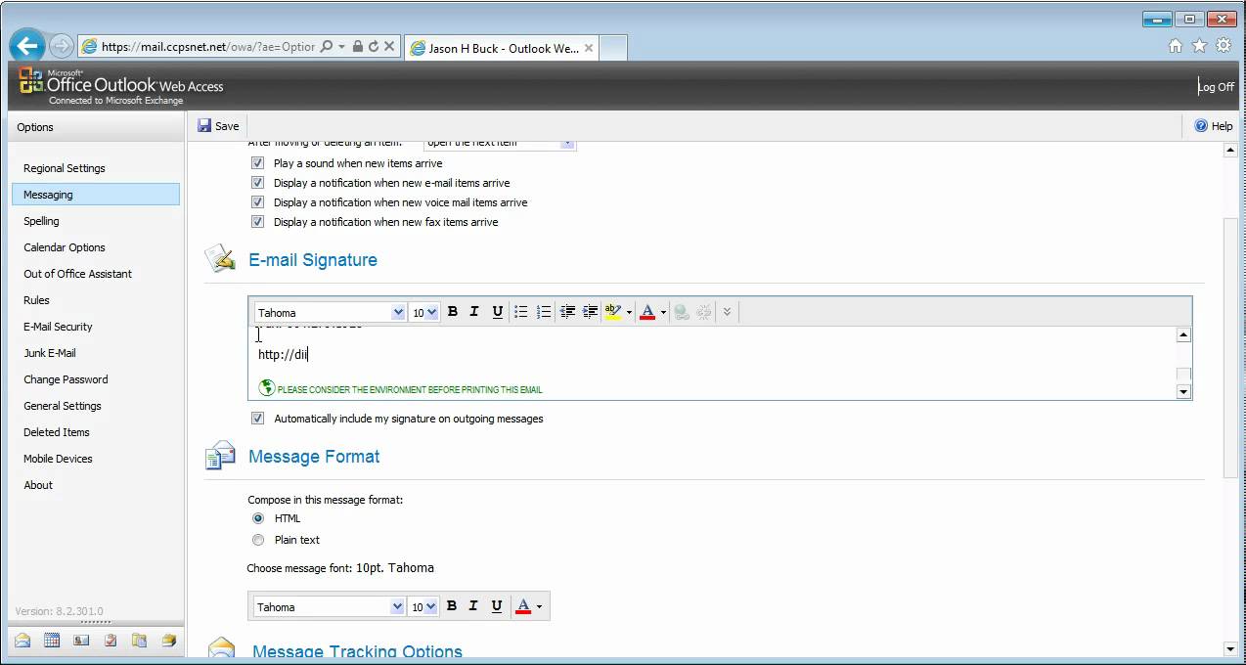1246x665 pixels.
Task: Toggle automatically include signature on outgoing messages
Action: (258, 419)
